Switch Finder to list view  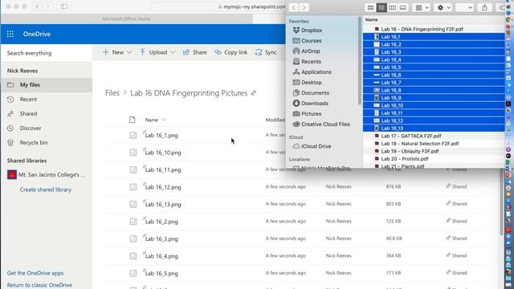coord(381,7)
